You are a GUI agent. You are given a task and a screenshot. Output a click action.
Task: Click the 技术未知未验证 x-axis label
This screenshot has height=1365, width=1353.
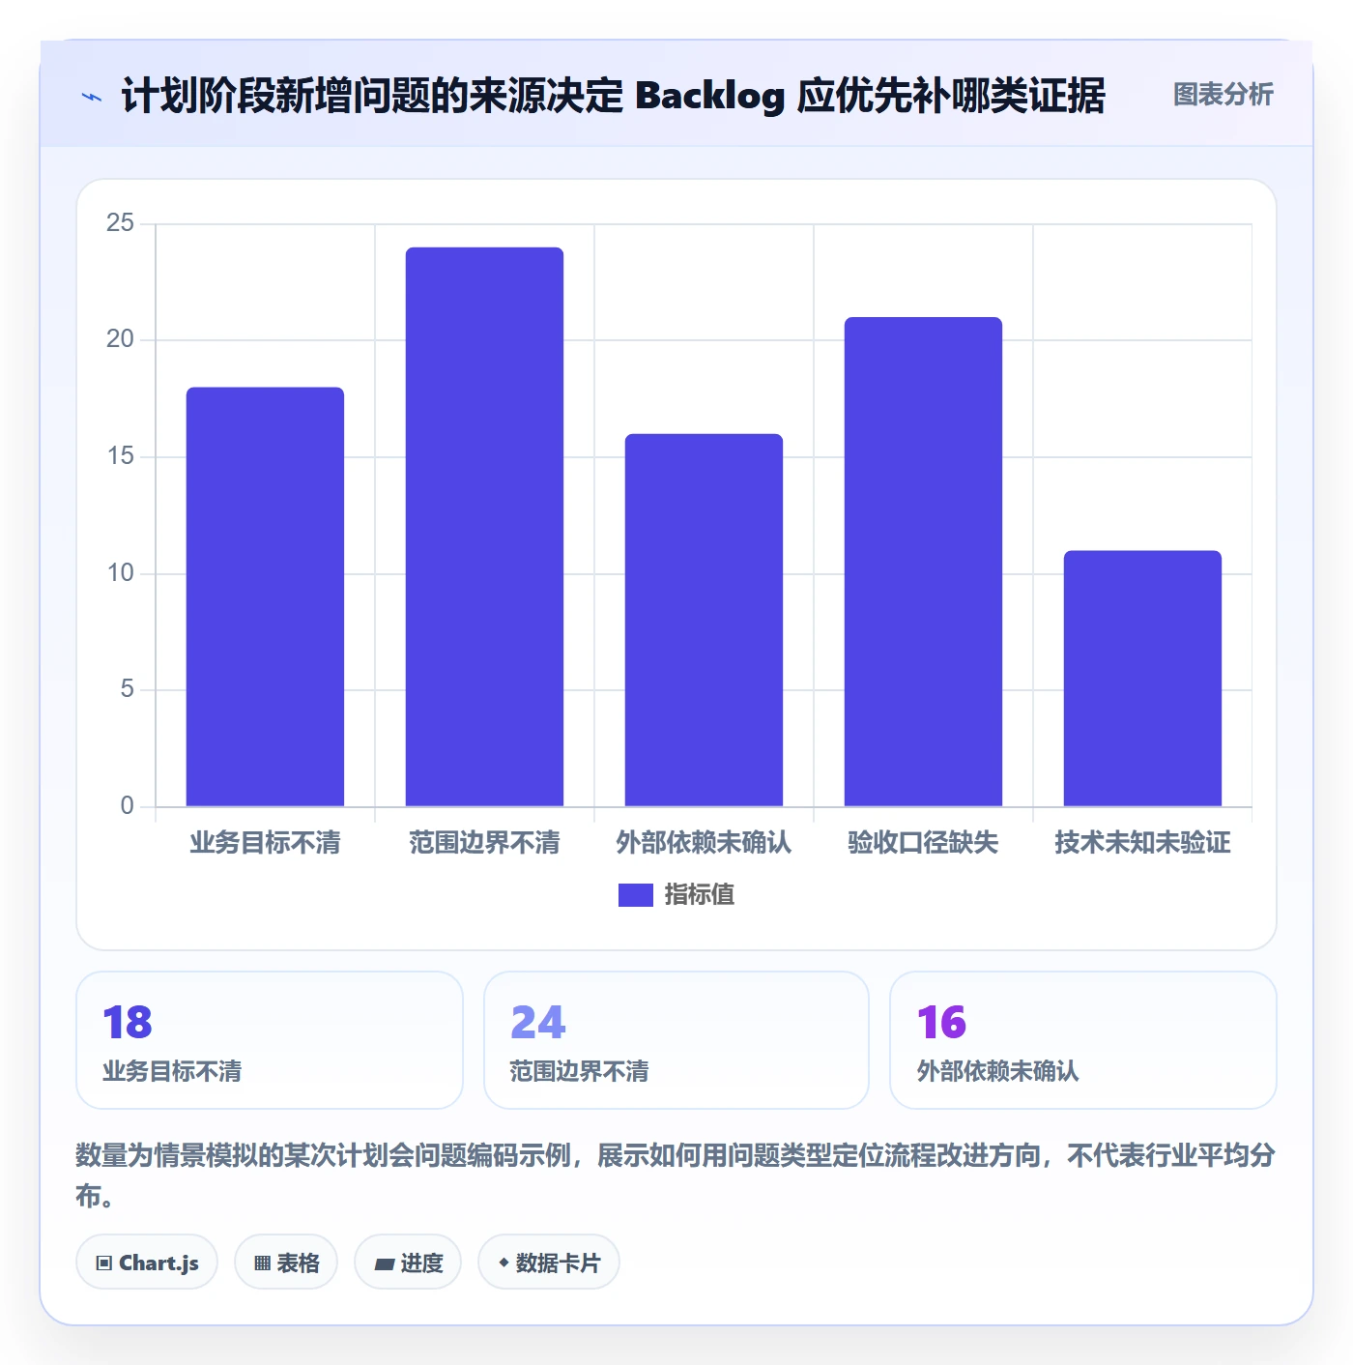click(x=1142, y=843)
